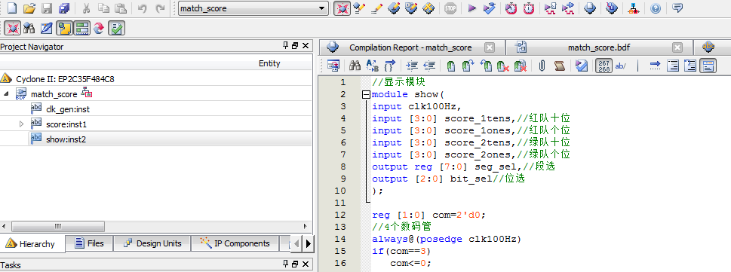The image size is (731, 272).
Task: Open an existing file
Action: 29,8
